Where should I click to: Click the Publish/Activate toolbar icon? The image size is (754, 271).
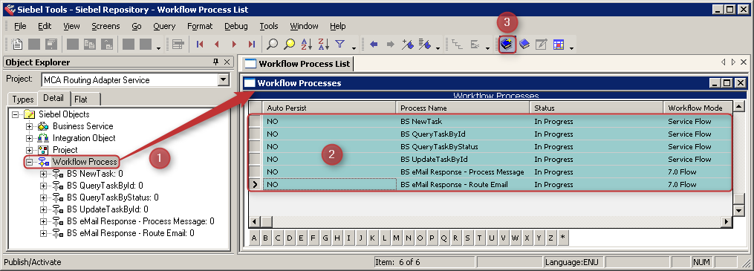click(x=507, y=45)
